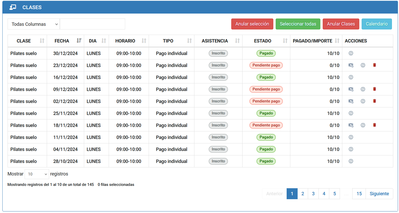The width and height of the screenshot is (399, 213).
Task: Click the circular swap icon in the 09/12/2024 row
Action: click(x=363, y=89)
